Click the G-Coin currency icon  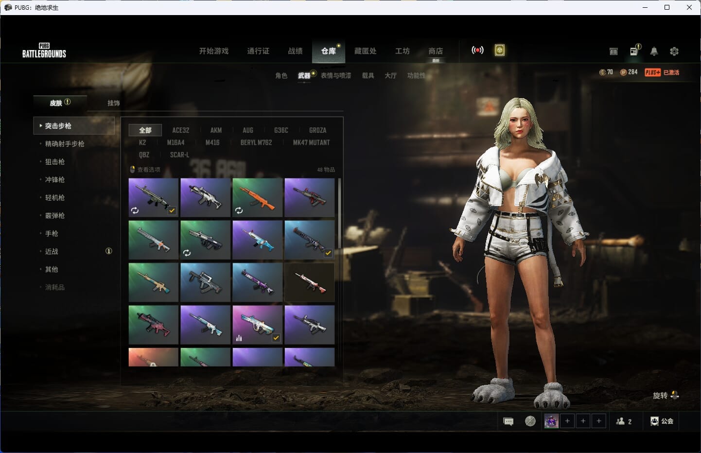click(x=602, y=72)
